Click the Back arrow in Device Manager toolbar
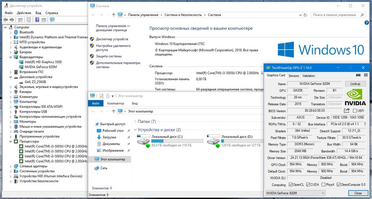This screenshot has width=372, height=199. [6, 20]
